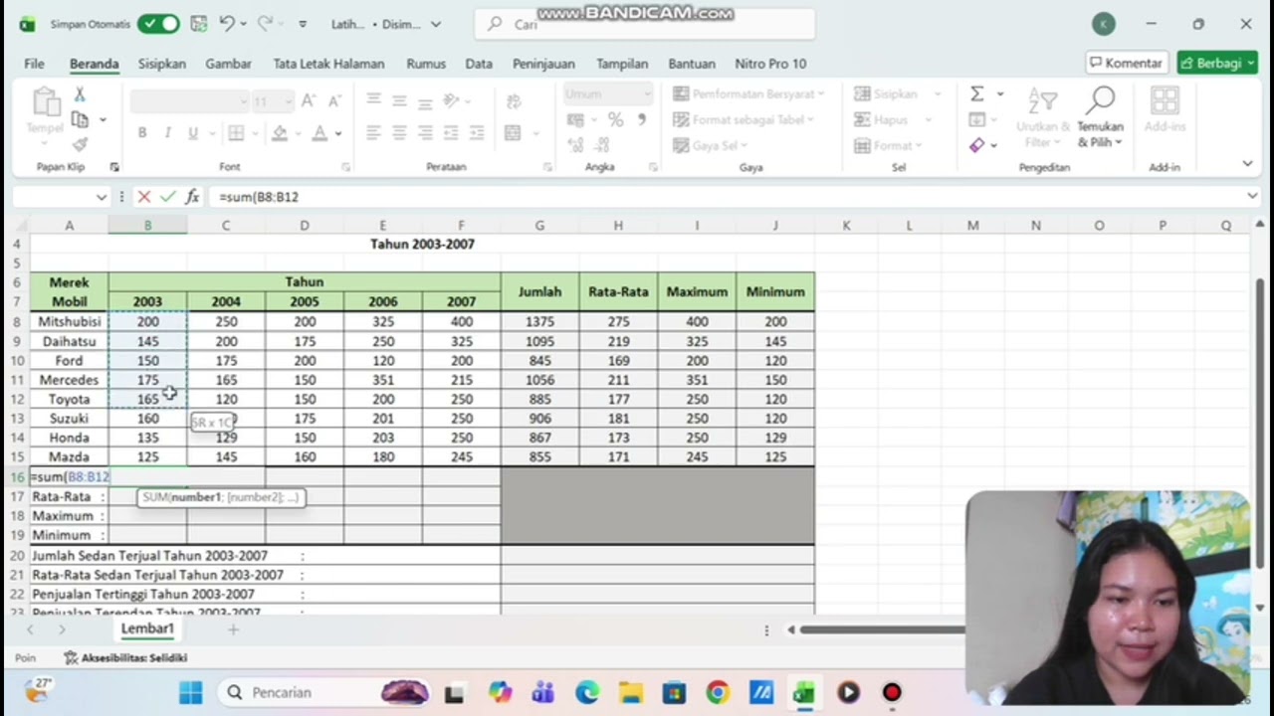Switch to the Sisipkan tab
Viewport: 1274px width, 716px height.
coord(162,64)
